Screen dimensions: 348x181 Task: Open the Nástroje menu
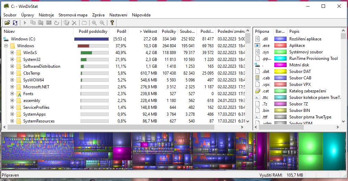coord(46,15)
